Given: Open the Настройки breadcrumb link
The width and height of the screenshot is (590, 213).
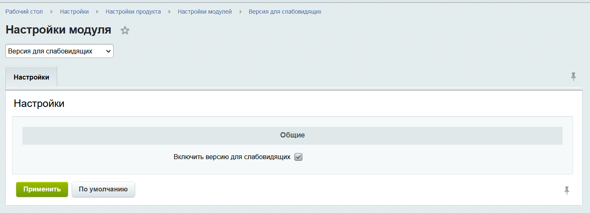Looking at the screenshot, I should [x=74, y=12].
